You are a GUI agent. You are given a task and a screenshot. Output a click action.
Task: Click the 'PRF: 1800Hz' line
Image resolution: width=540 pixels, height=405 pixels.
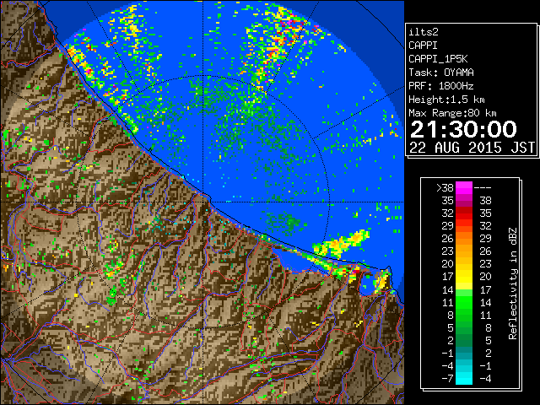[441, 86]
